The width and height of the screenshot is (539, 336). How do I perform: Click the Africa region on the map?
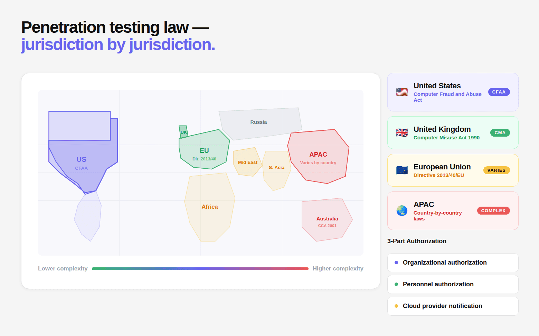[x=210, y=207]
